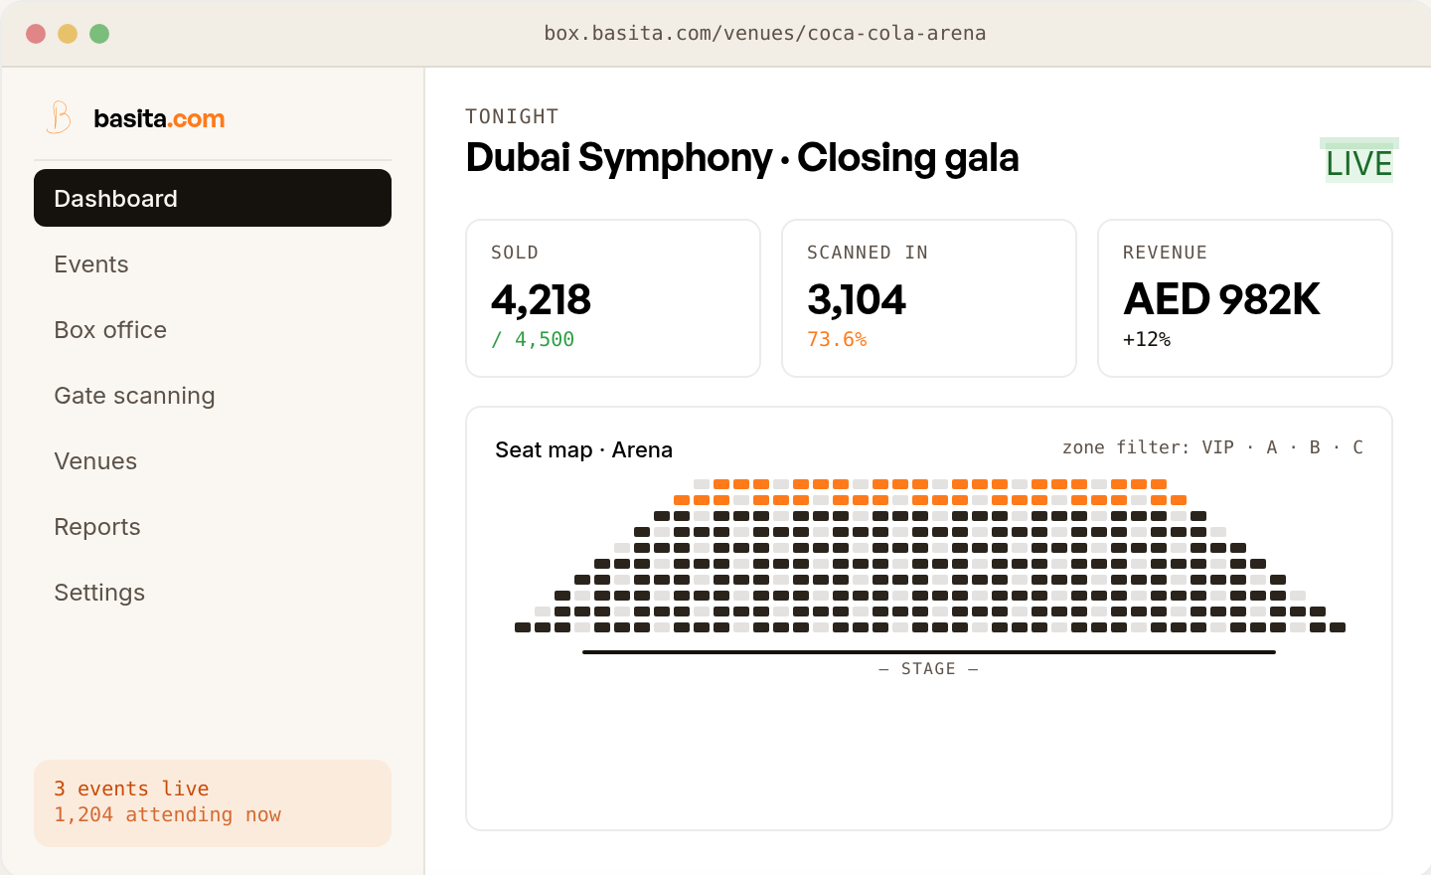The height and width of the screenshot is (875, 1431).
Task: Click the basita.com flame logo icon
Action: click(x=59, y=117)
